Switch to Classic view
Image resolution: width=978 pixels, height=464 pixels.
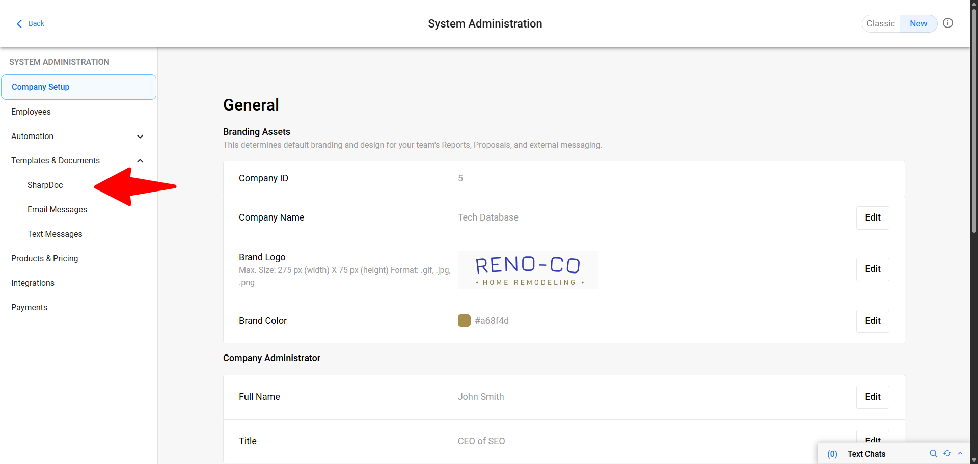881,23
